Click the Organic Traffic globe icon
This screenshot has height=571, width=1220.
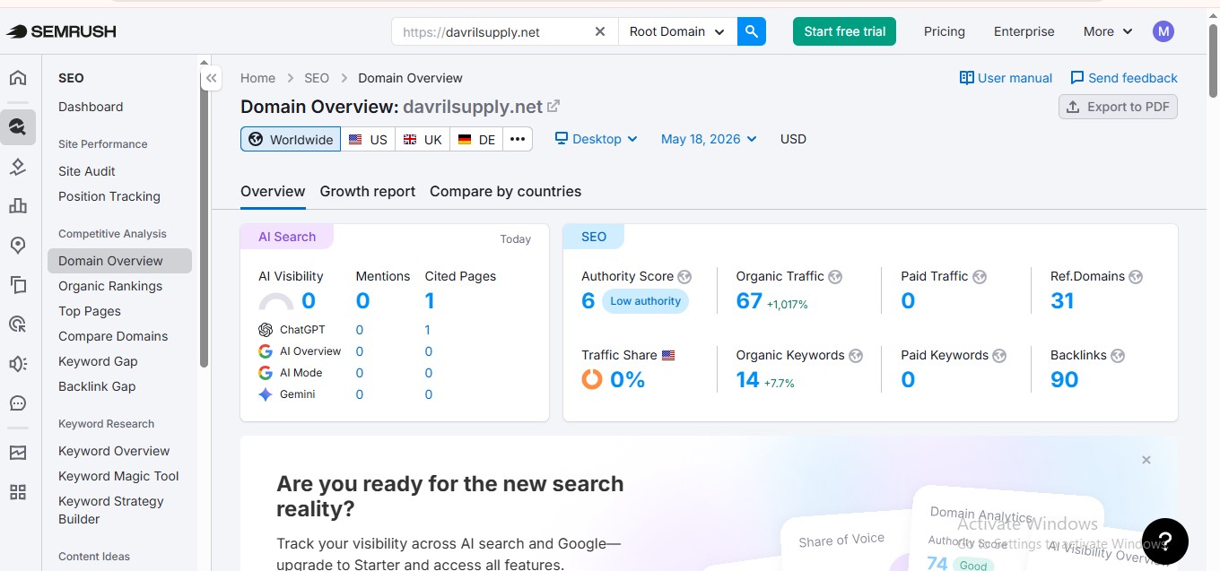pyautogui.click(x=835, y=277)
